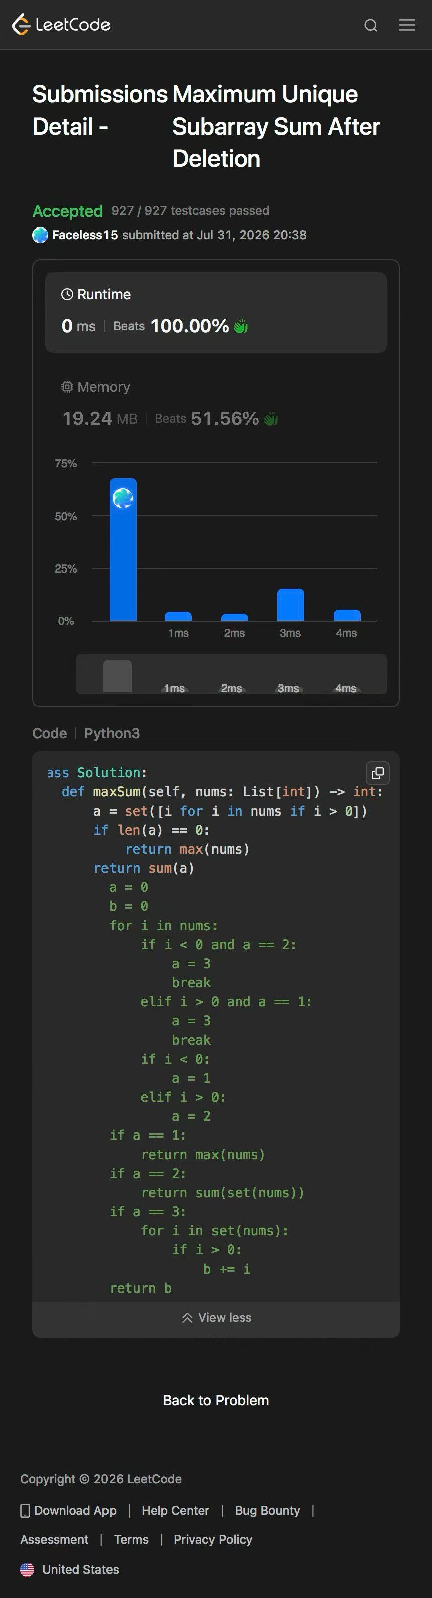The width and height of the screenshot is (432, 1598).
Task: Select the Python3 language label
Action: (x=112, y=733)
